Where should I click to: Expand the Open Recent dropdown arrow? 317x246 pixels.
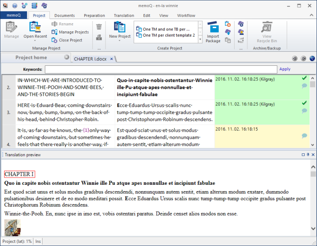35,41
